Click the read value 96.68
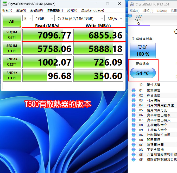The image size is (177, 173). click(47, 75)
